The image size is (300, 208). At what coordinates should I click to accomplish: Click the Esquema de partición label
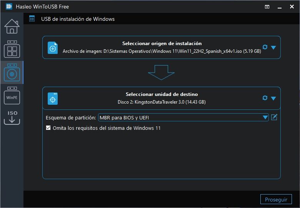[x=71, y=117]
